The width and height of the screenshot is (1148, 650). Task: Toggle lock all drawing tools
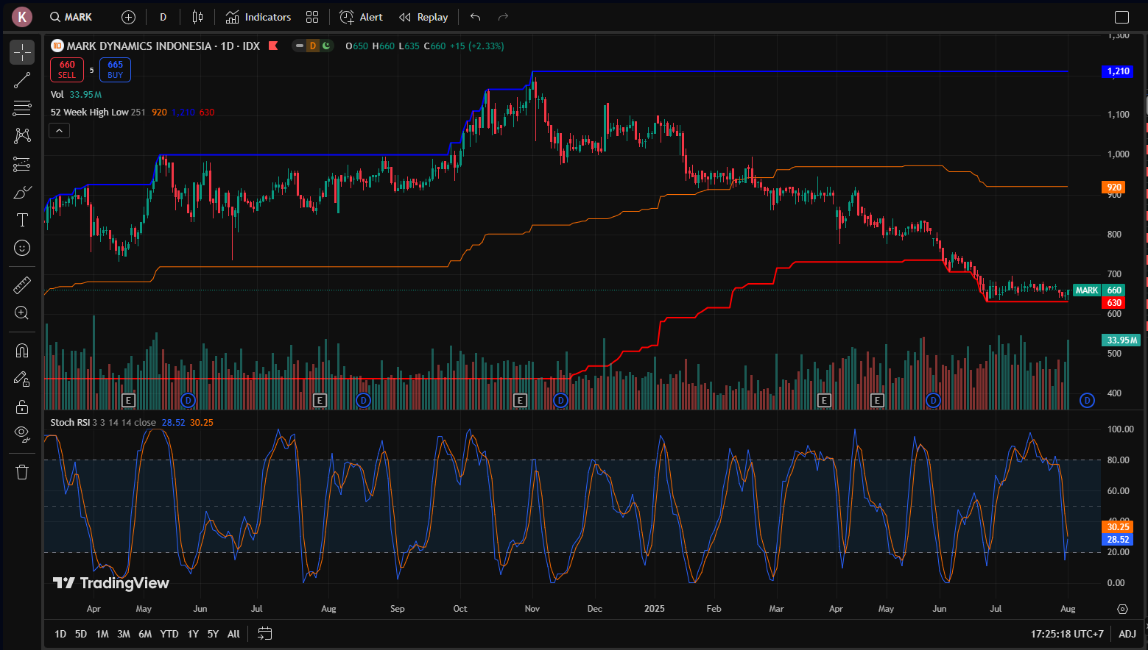pos(22,407)
